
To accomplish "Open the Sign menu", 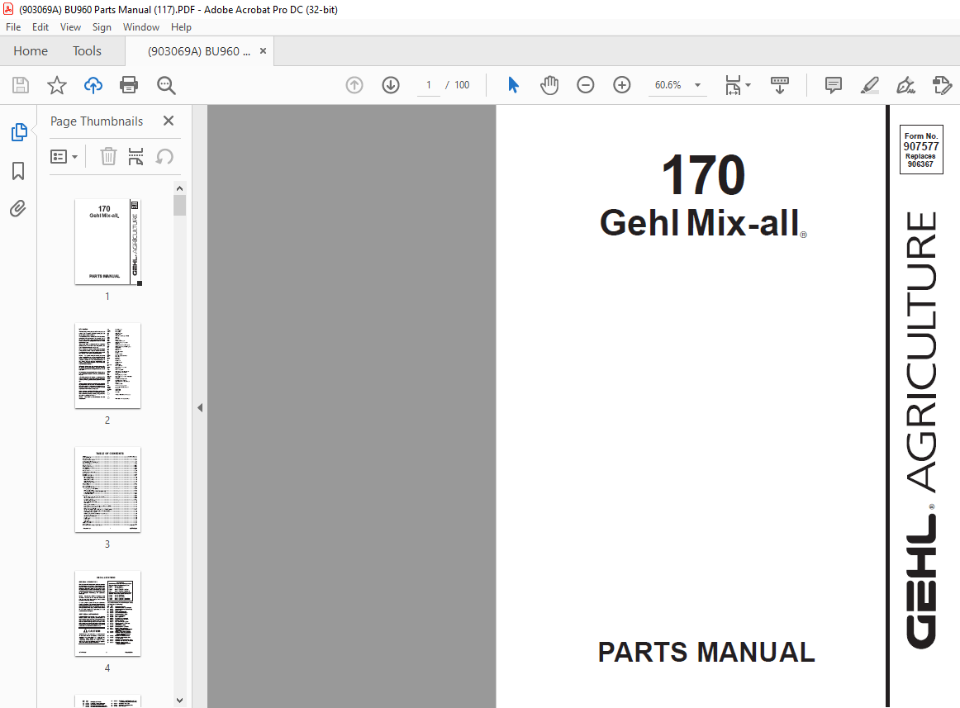I will tap(102, 27).
